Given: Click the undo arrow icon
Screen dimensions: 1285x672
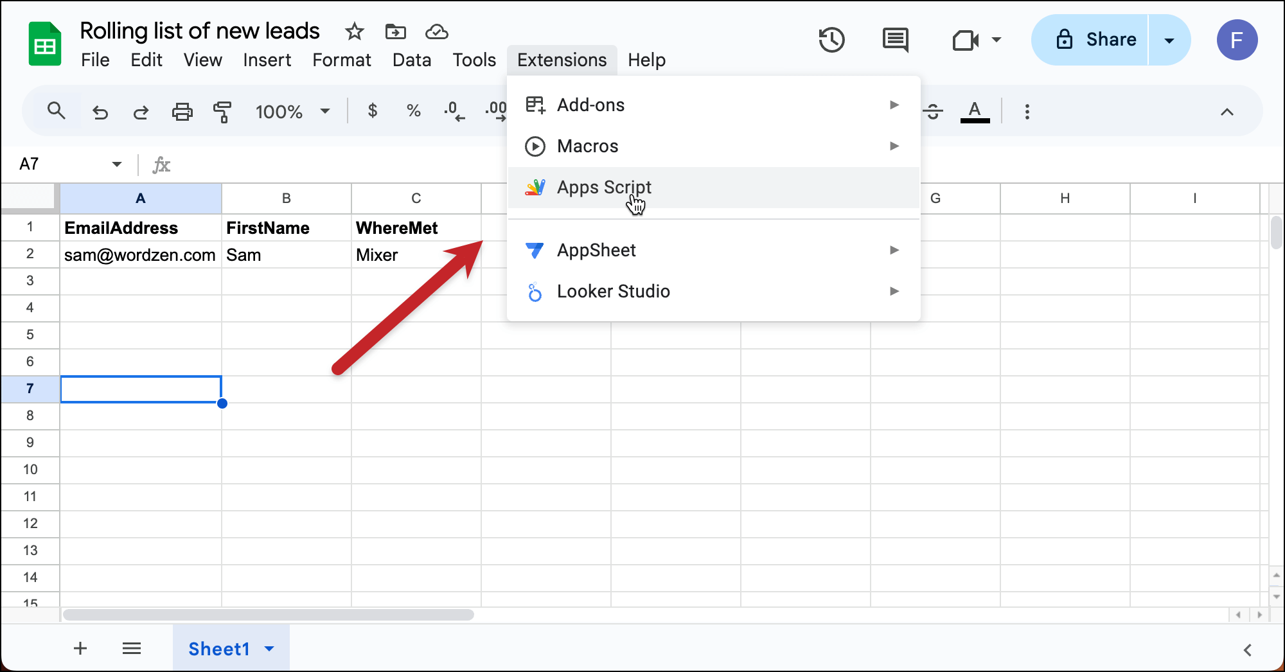Looking at the screenshot, I should (100, 112).
